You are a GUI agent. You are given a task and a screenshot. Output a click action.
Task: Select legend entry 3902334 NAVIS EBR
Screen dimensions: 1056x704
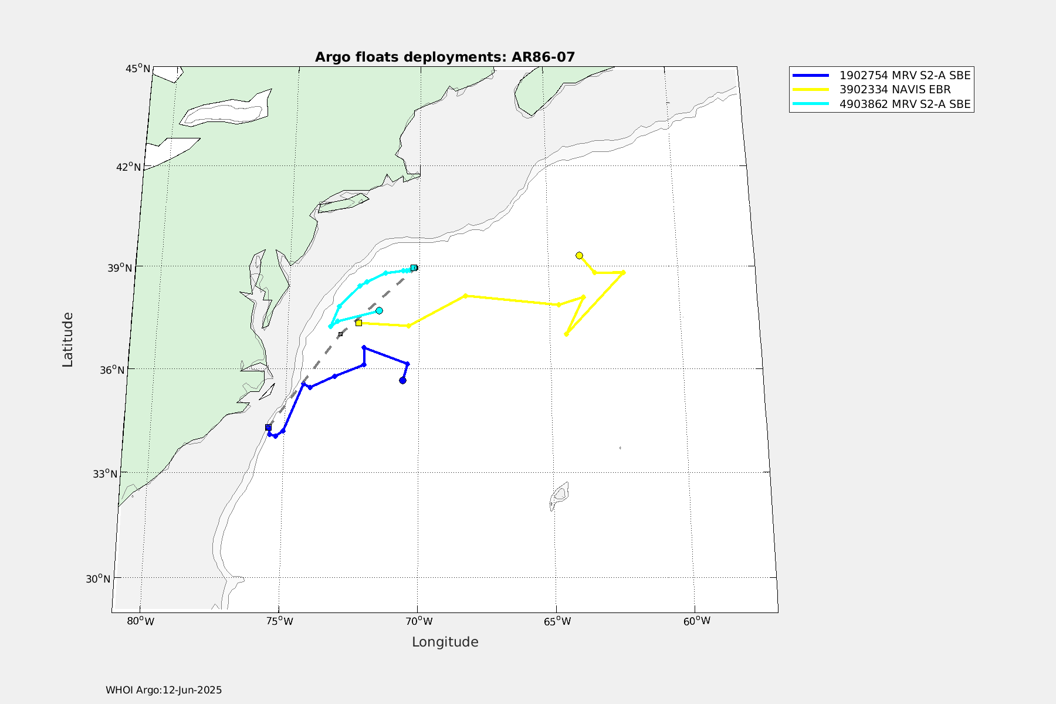pos(895,90)
